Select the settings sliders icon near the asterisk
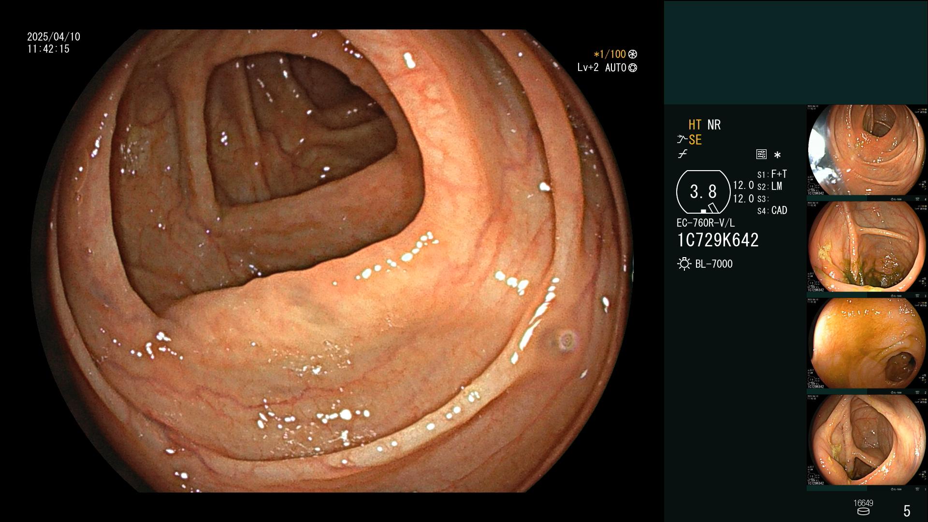The width and height of the screenshot is (928, 522). [761, 154]
